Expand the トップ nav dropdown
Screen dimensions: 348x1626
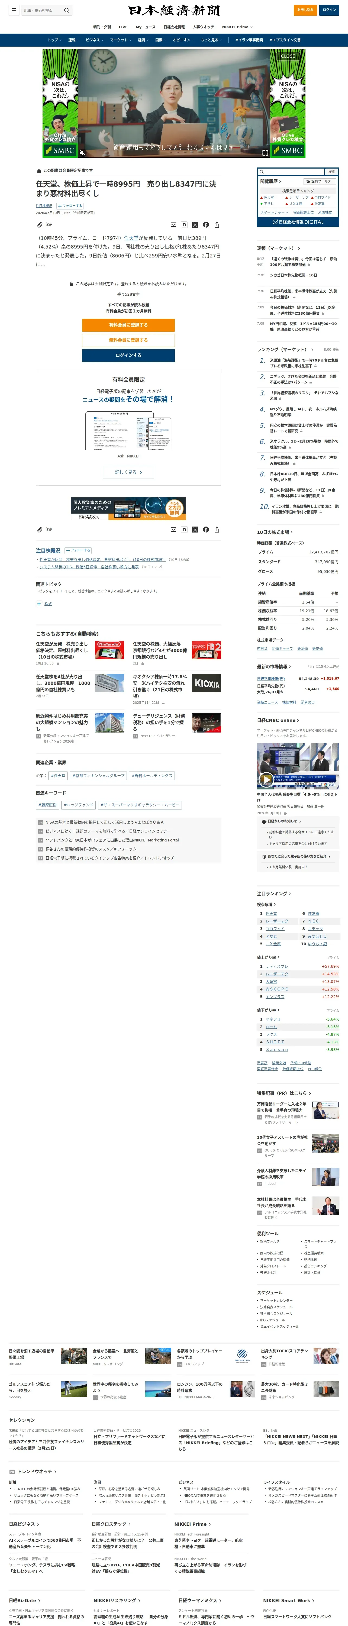point(55,40)
